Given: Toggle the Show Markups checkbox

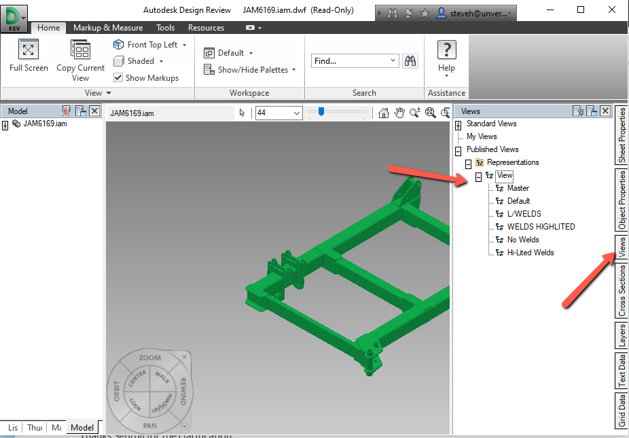Looking at the screenshot, I should [x=118, y=77].
